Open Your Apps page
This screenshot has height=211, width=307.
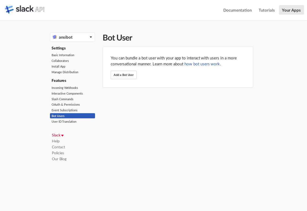point(291,10)
